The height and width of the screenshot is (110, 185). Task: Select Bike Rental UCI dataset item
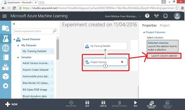pyautogui.click(x=38, y=83)
